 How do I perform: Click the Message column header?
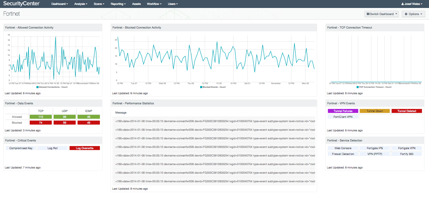point(121,113)
